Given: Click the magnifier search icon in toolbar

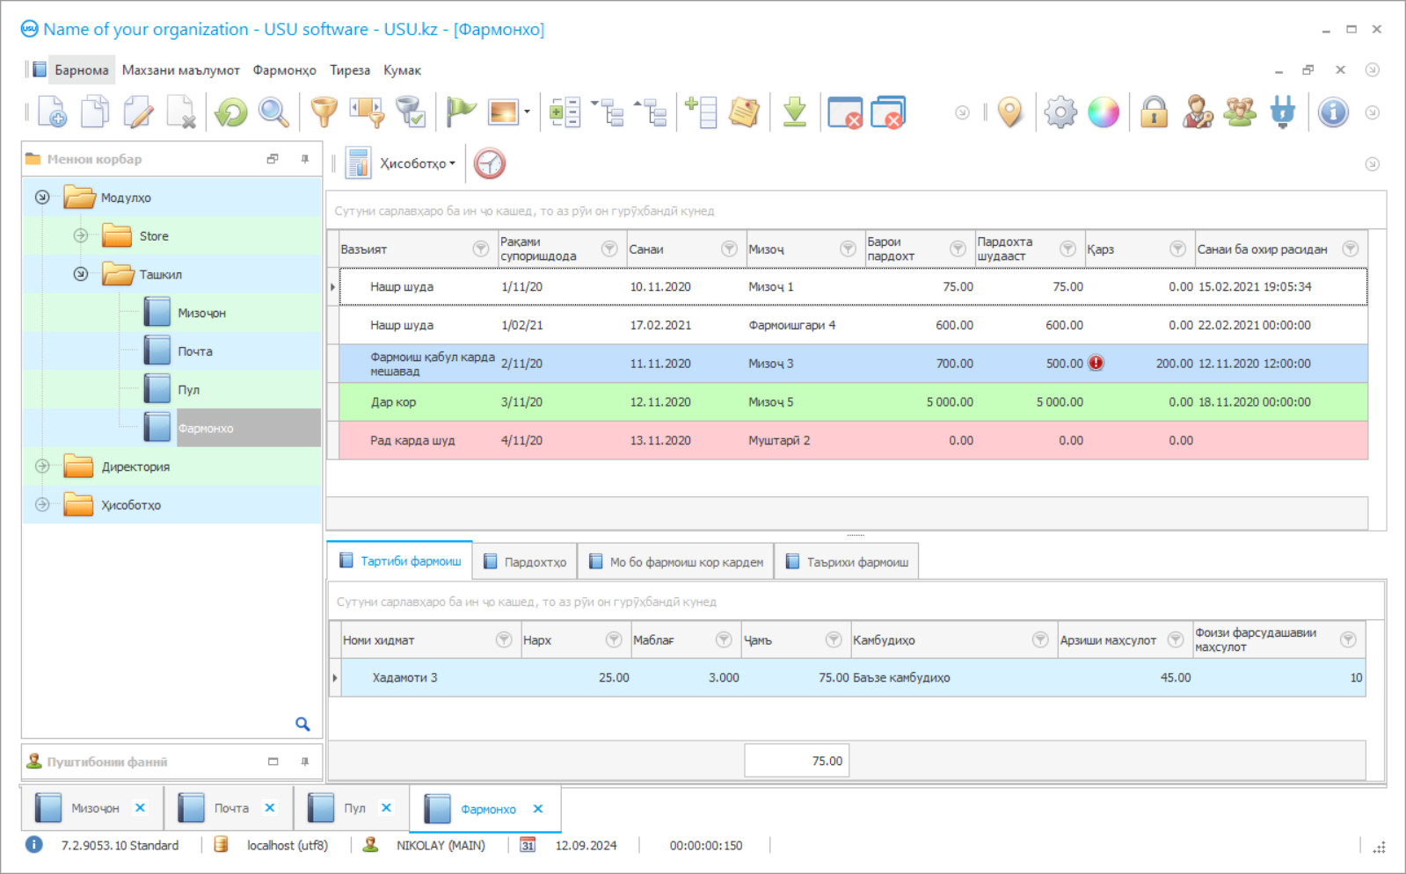Looking at the screenshot, I should tap(273, 112).
